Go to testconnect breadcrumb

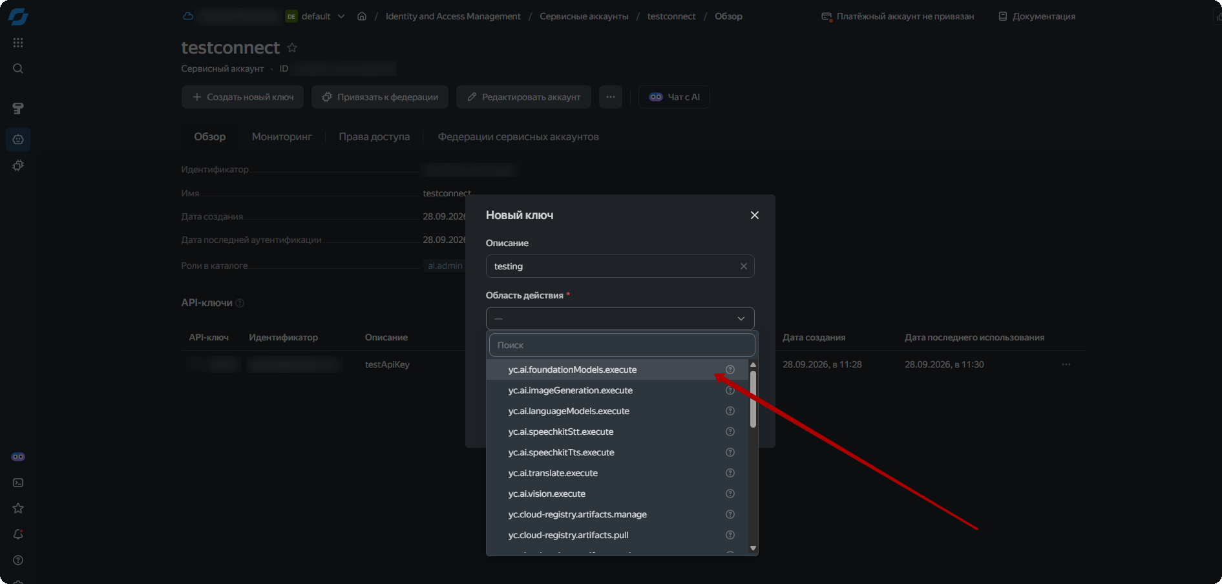click(671, 16)
